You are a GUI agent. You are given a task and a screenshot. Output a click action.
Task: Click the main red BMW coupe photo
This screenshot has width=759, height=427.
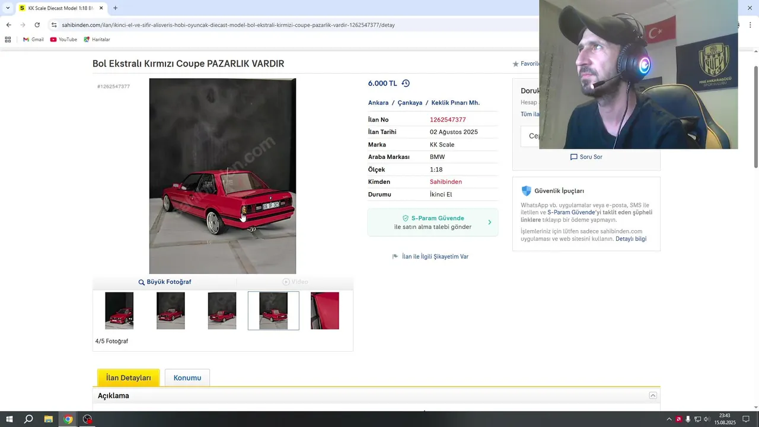click(222, 176)
